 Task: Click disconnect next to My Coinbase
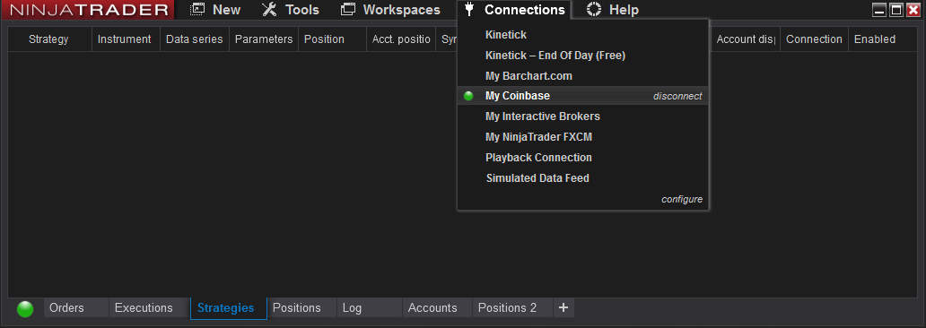tap(677, 96)
